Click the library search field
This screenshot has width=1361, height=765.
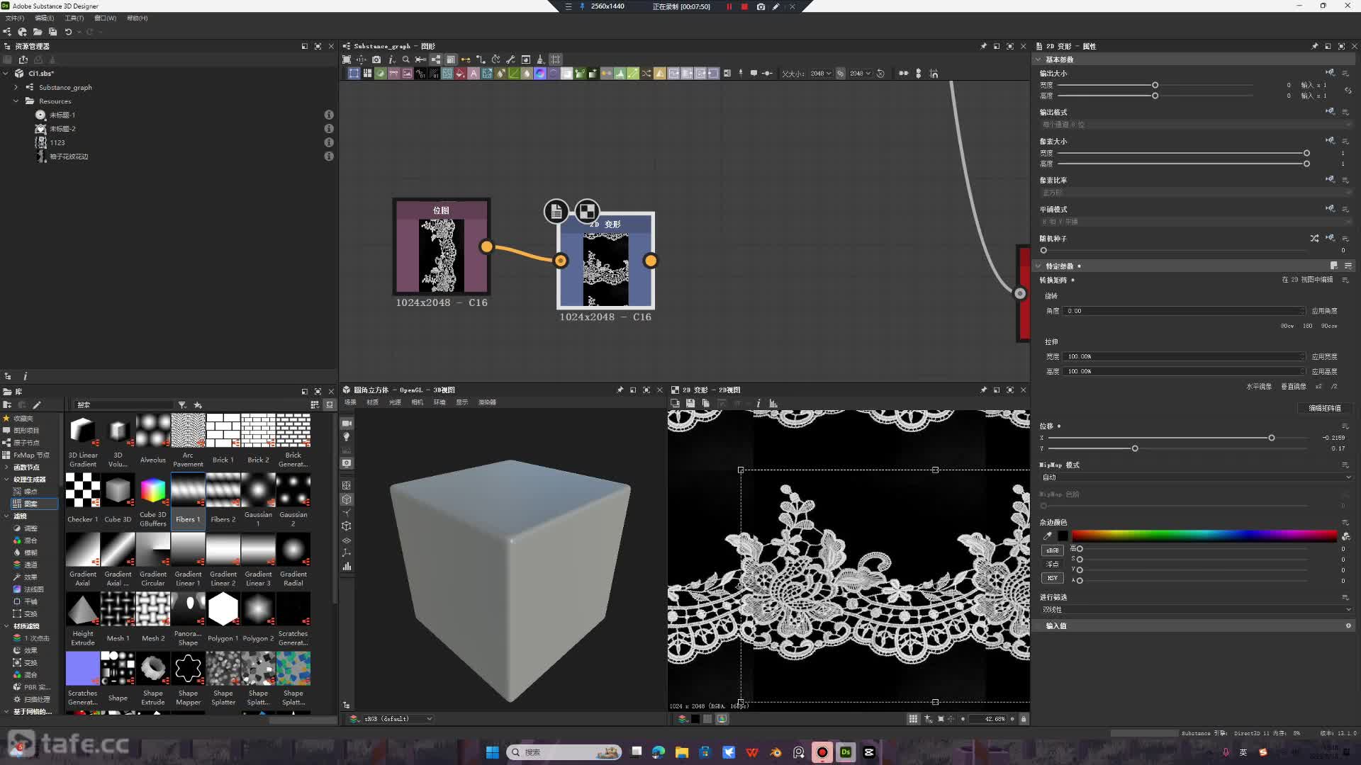(x=124, y=404)
